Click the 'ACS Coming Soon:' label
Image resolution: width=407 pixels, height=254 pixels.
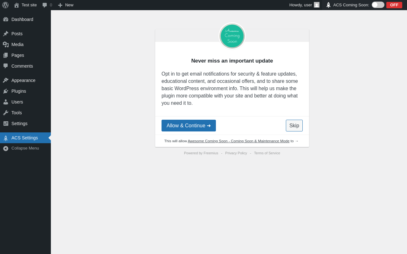pyautogui.click(x=351, y=5)
